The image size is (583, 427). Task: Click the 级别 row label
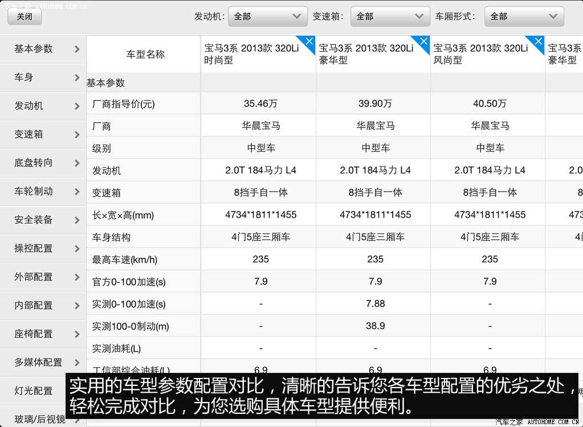(101, 148)
